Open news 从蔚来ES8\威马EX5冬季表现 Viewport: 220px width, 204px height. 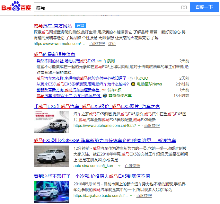click(83, 84)
